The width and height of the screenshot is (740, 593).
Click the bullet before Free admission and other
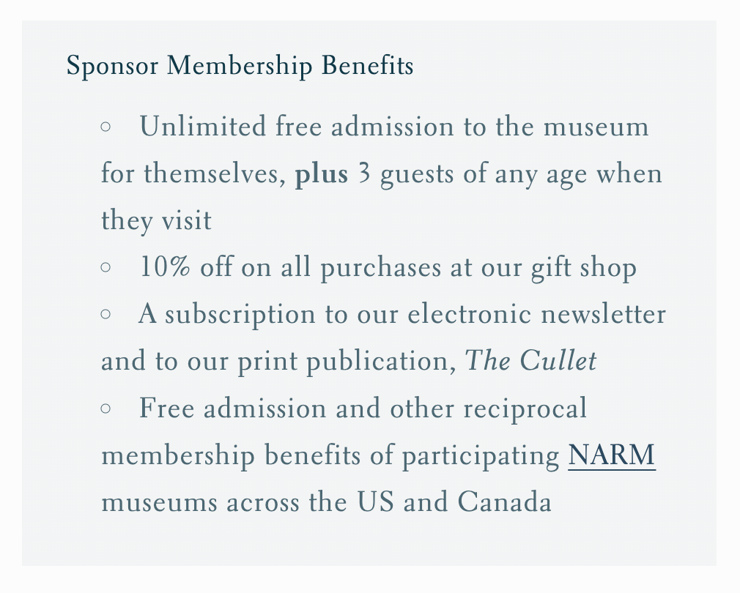click(106, 409)
